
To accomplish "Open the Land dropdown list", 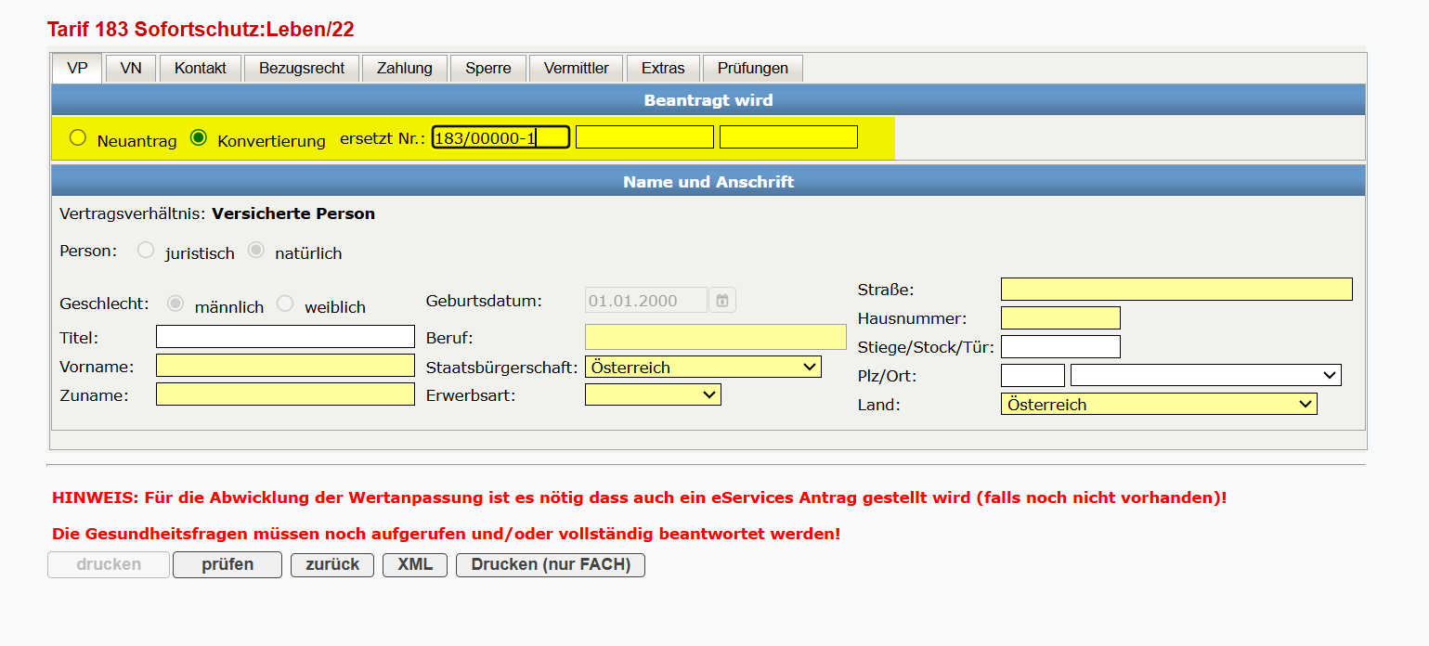I will point(1158,404).
